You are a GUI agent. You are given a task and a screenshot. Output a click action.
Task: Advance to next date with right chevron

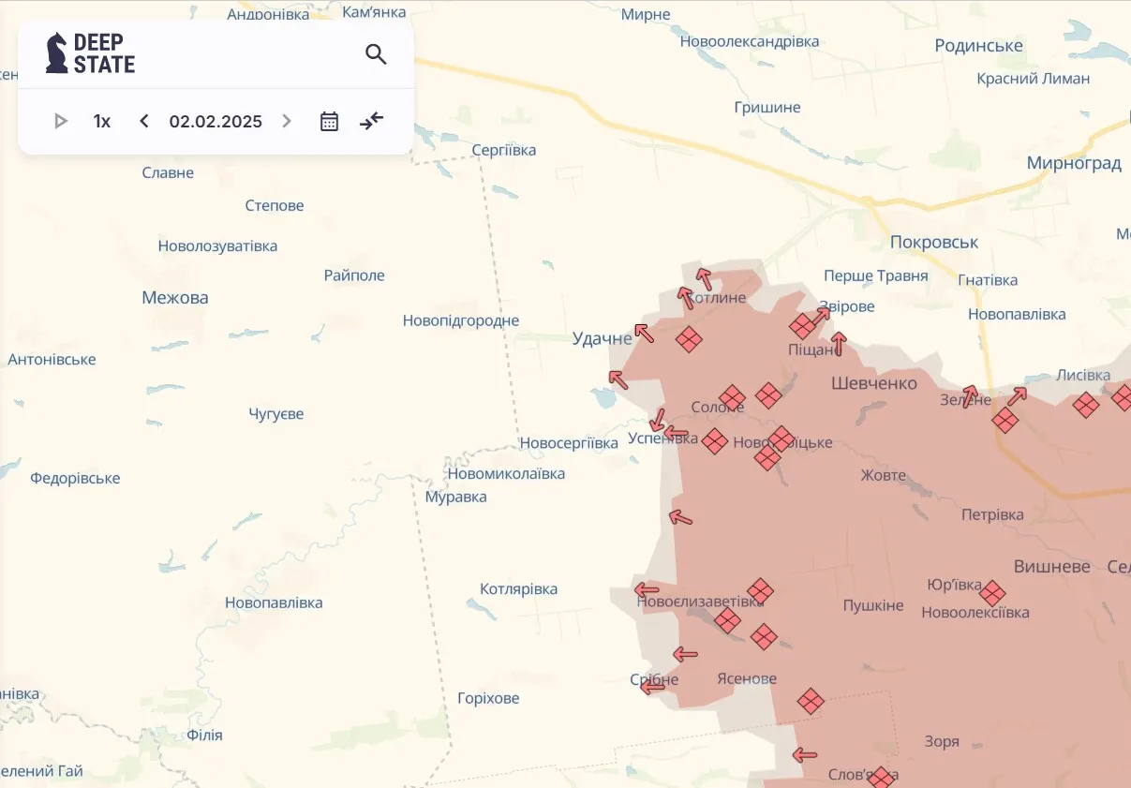(287, 121)
